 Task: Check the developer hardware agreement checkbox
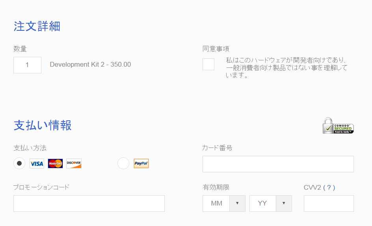pos(208,64)
